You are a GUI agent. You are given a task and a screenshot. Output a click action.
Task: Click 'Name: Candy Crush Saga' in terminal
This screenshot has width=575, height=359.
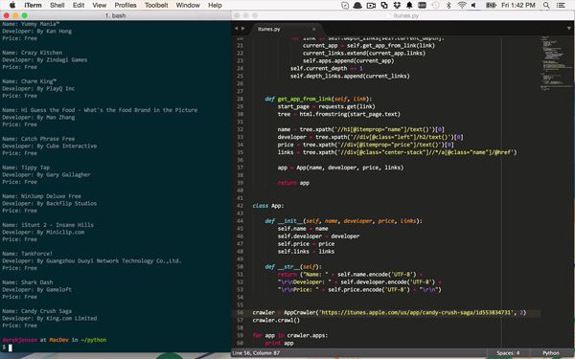click(37, 311)
